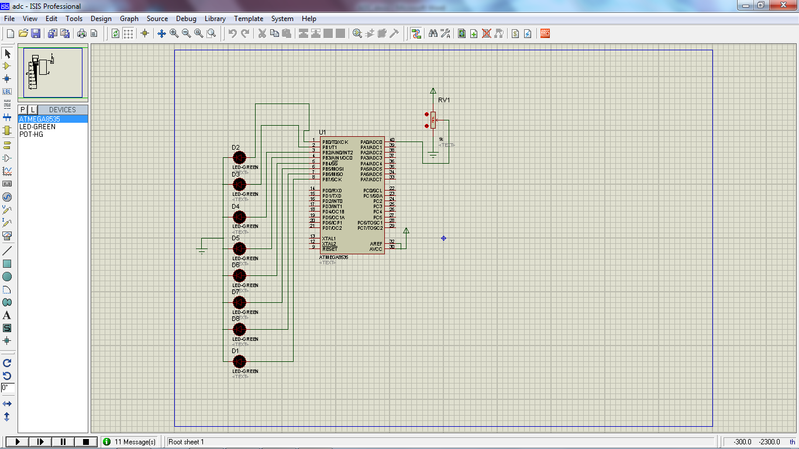Image resolution: width=799 pixels, height=449 pixels.
Task: Select the Graph mode tool
Action: [x=8, y=170]
